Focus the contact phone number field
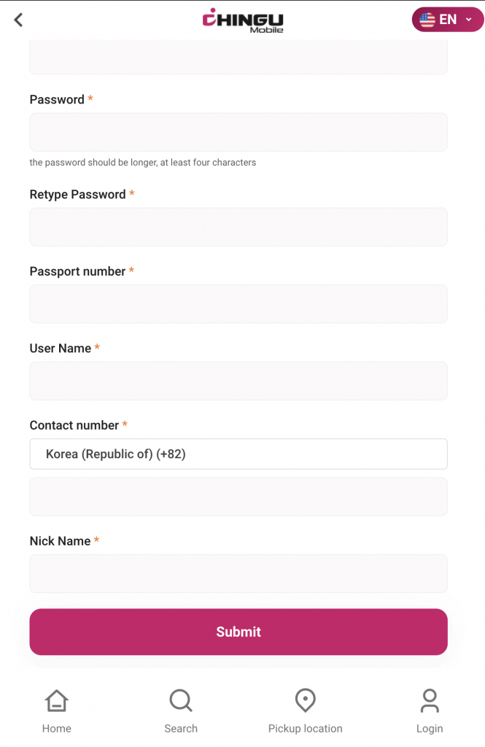 click(238, 497)
